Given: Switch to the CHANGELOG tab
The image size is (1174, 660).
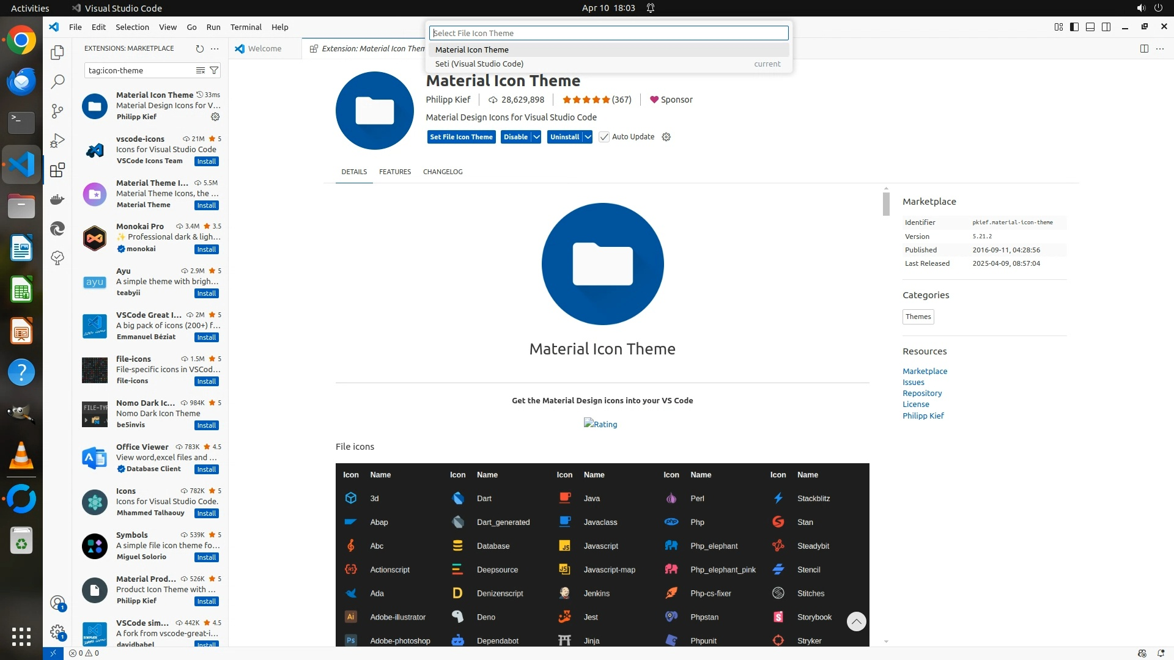Looking at the screenshot, I should pos(443,172).
